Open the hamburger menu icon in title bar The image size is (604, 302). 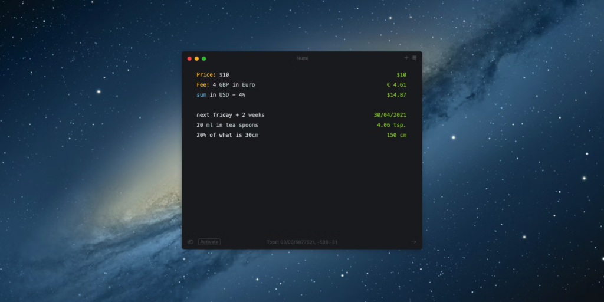(x=415, y=58)
